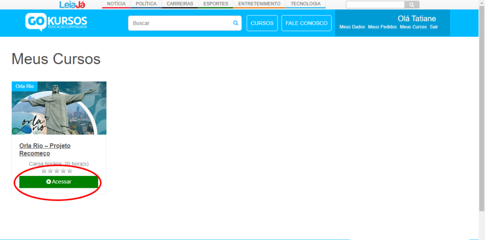
Task: Click the magnifier icon in Buscar field
Action: [x=236, y=23]
